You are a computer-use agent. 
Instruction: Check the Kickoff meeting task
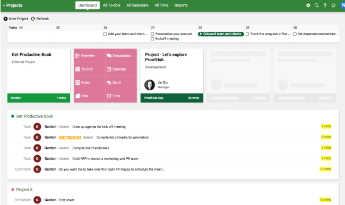(x=152, y=39)
